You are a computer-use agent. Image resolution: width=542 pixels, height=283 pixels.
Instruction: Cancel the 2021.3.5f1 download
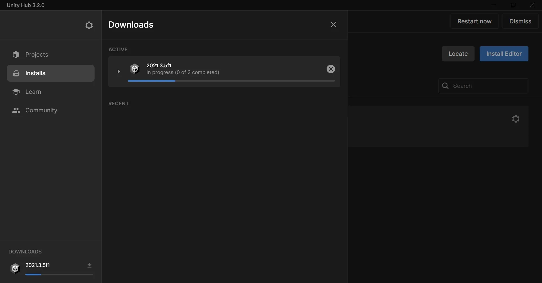(x=331, y=69)
